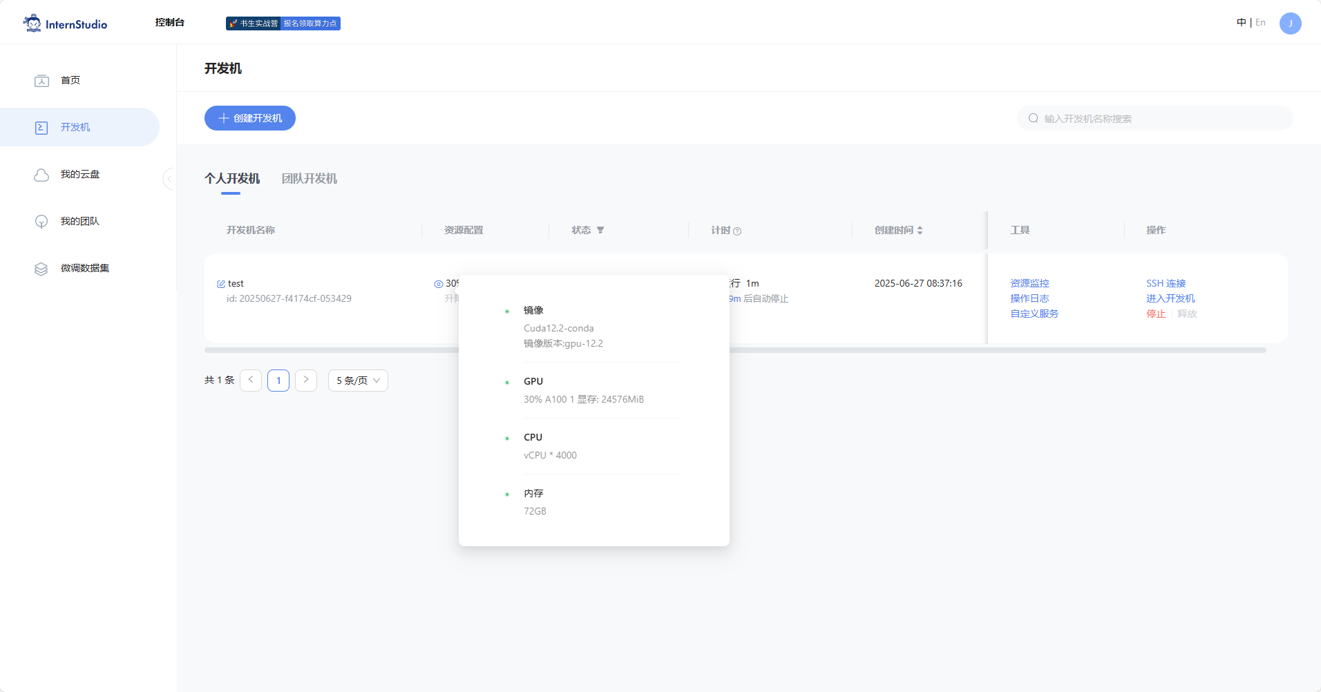Click the 2025-06-27 08:37:16 creation time
This screenshot has width=1321, height=692.
click(x=918, y=283)
